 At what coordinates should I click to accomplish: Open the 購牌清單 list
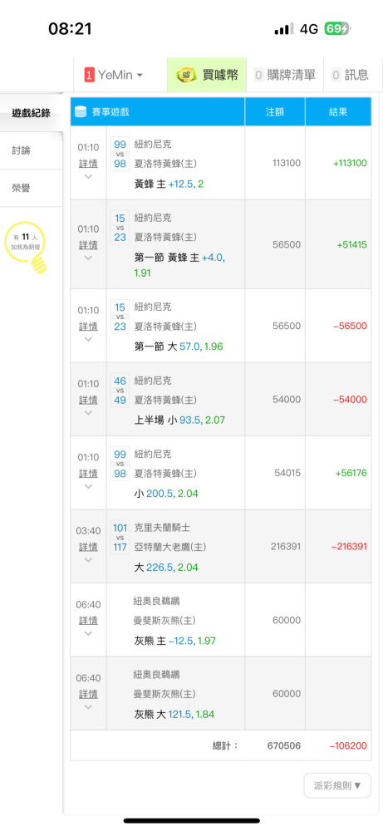click(x=285, y=76)
